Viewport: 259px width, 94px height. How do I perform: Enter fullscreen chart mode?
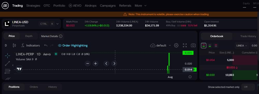point(185,45)
